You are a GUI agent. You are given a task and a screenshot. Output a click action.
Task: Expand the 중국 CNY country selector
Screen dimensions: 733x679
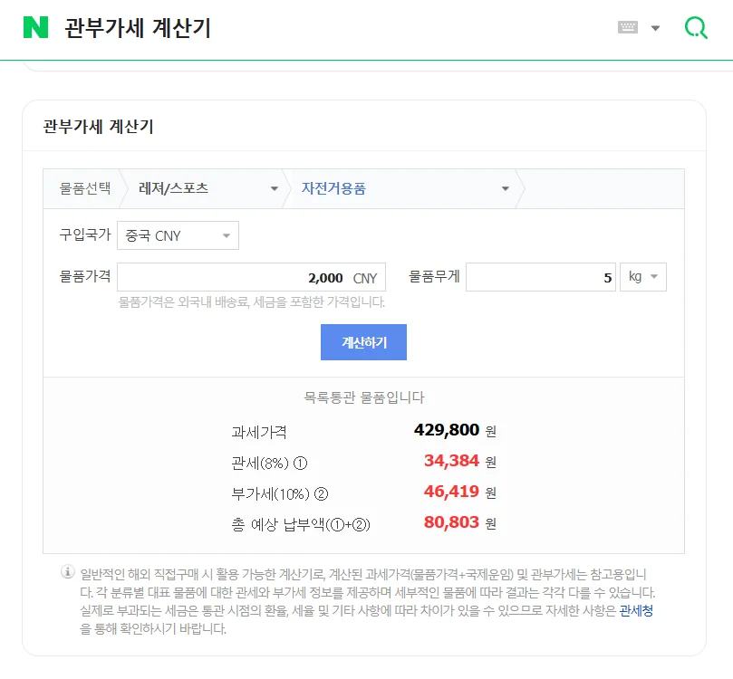click(178, 235)
